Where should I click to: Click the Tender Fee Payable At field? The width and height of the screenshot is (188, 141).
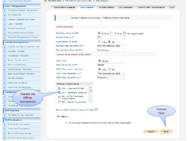pyautogui.click(x=111, y=50)
